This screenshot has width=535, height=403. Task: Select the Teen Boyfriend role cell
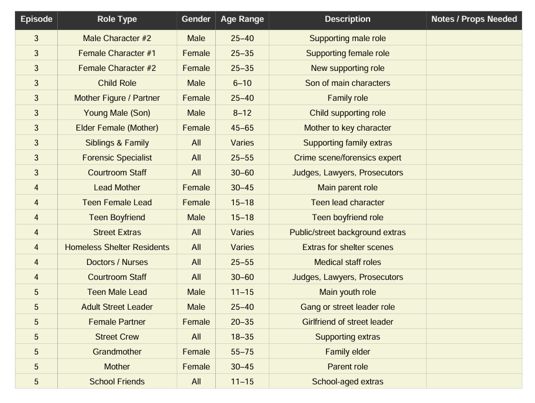[117, 218]
